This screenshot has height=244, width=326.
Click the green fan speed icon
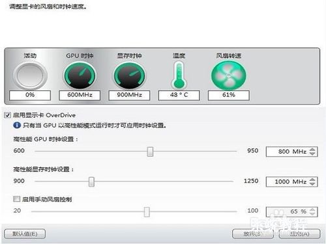(229, 75)
